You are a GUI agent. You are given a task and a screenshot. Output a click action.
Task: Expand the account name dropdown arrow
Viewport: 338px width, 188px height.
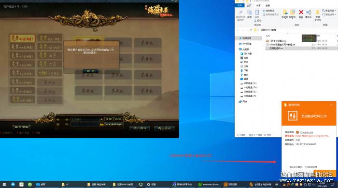[x=101, y=119]
